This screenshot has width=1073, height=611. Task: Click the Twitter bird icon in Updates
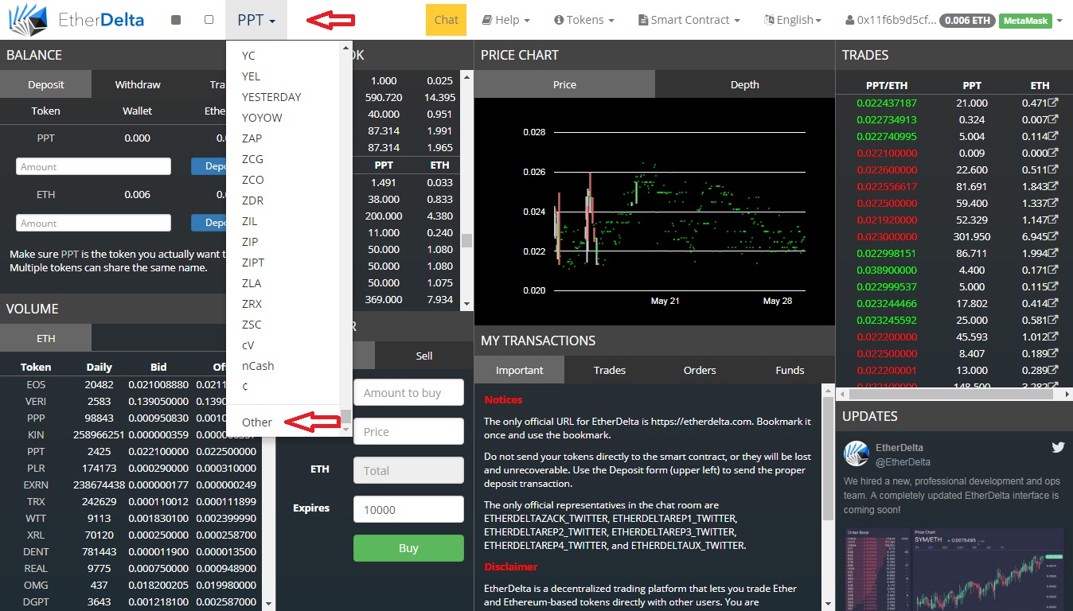click(1058, 447)
